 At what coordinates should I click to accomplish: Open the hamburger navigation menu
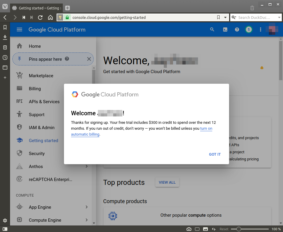click(x=19, y=29)
